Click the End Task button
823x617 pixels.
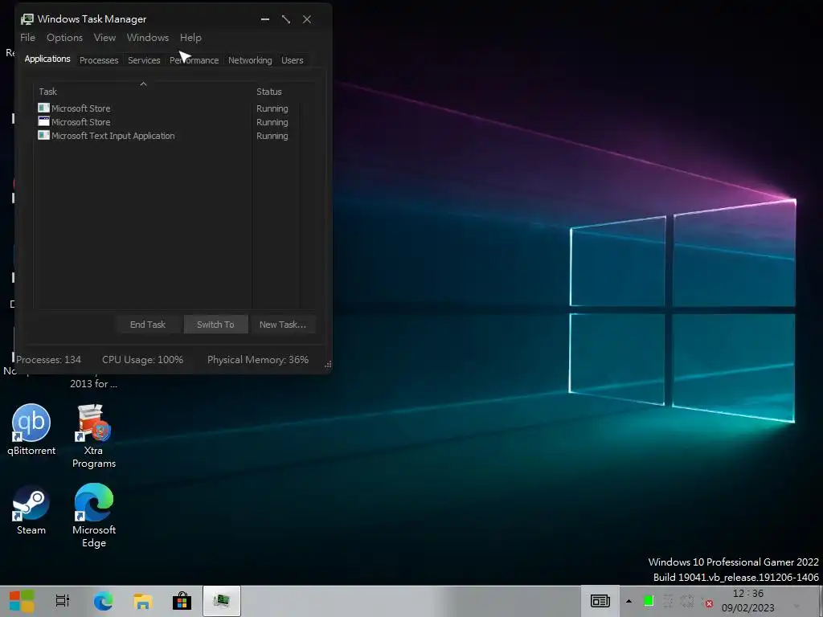(x=148, y=325)
